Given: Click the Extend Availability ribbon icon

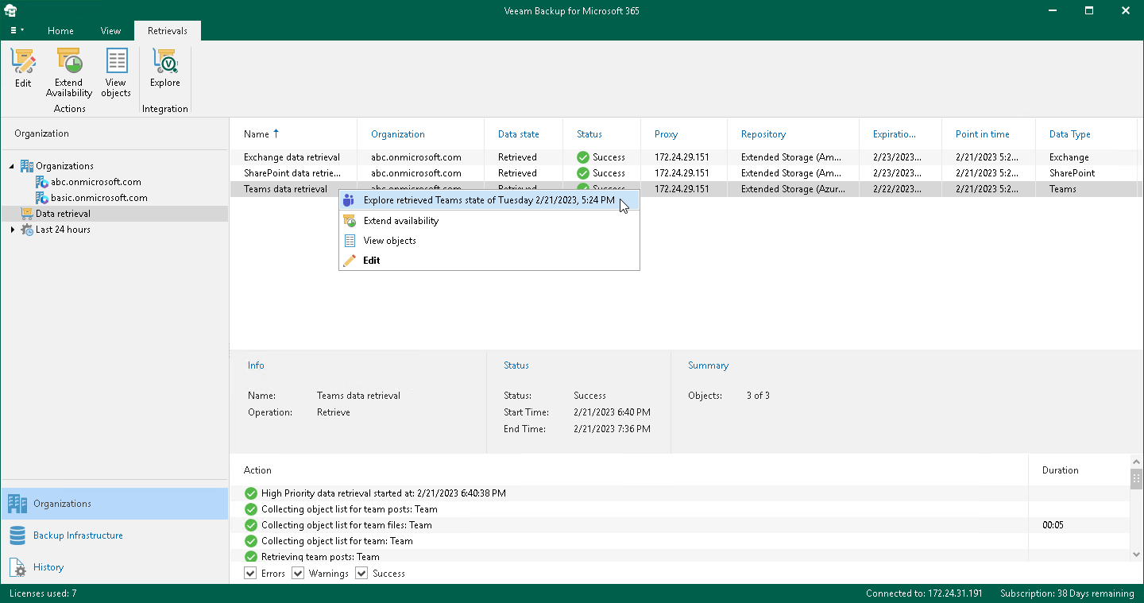Looking at the screenshot, I should click(69, 72).
